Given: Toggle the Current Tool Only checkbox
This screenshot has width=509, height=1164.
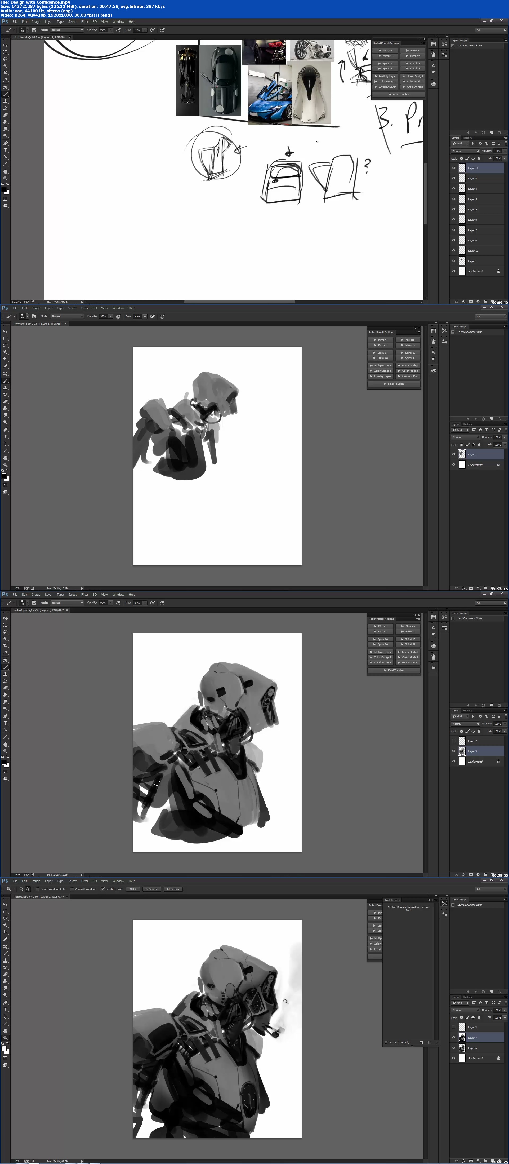Looking at the screenshot, I should click(x=387, y=1042).
